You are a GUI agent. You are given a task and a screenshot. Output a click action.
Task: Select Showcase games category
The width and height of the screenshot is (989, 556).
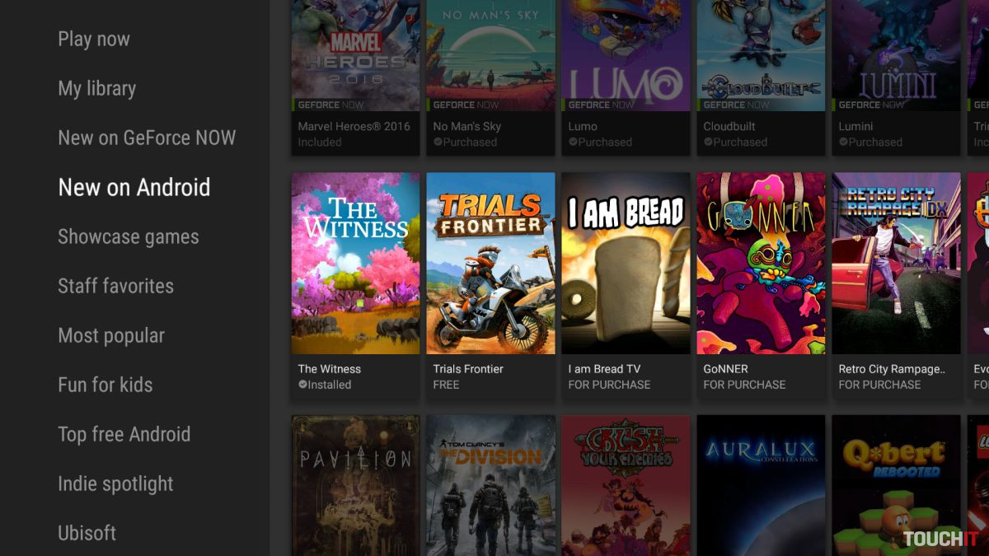pos(129,236)
